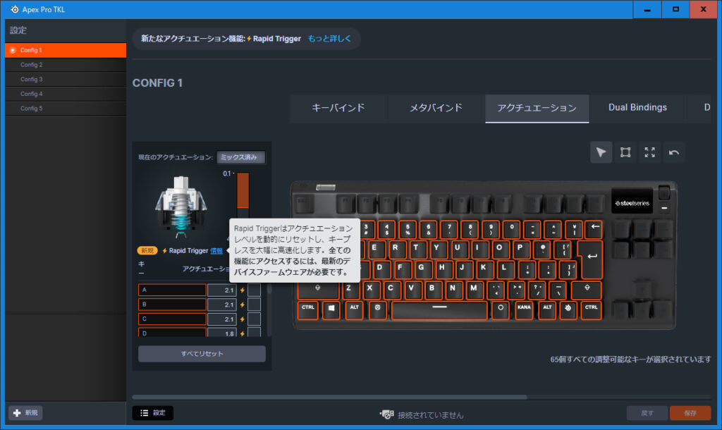
Task: Click the CONFIG 1 heading text
Action: pos(157,83)
